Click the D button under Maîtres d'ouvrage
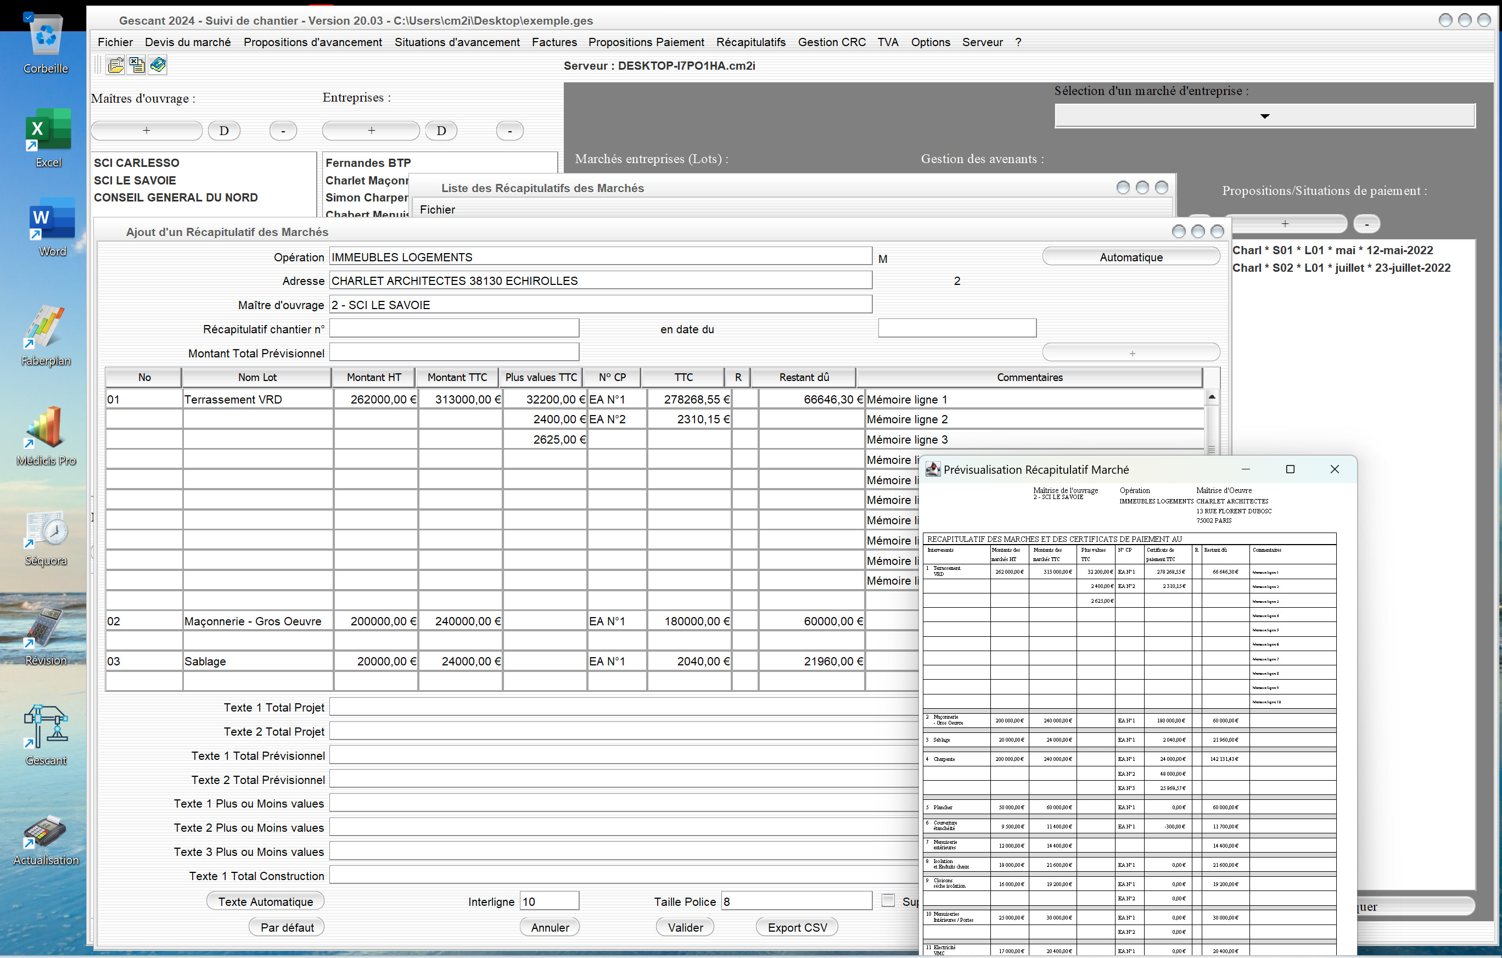The width and height of the screenshot is (1502, 958). (x=224, y=130)
